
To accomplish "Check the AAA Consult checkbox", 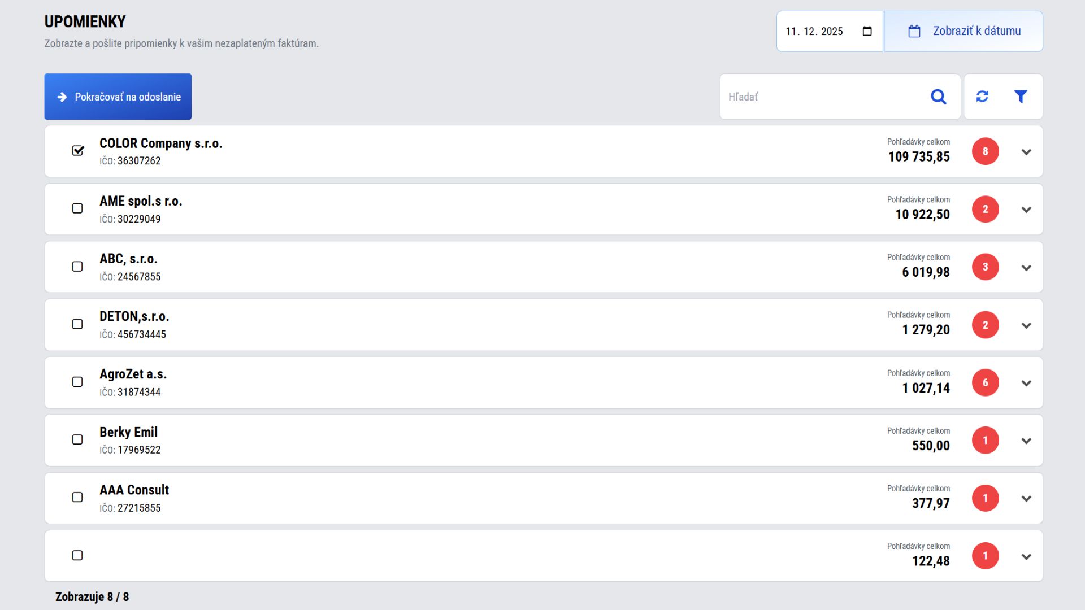I will (77, 498).
